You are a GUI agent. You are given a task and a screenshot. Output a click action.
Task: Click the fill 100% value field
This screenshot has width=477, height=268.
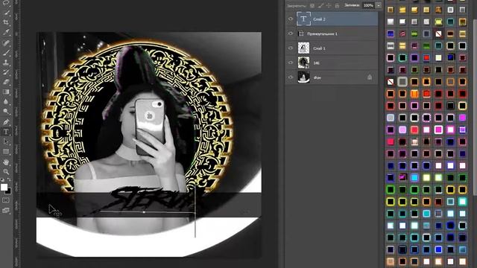click(369, 5)
